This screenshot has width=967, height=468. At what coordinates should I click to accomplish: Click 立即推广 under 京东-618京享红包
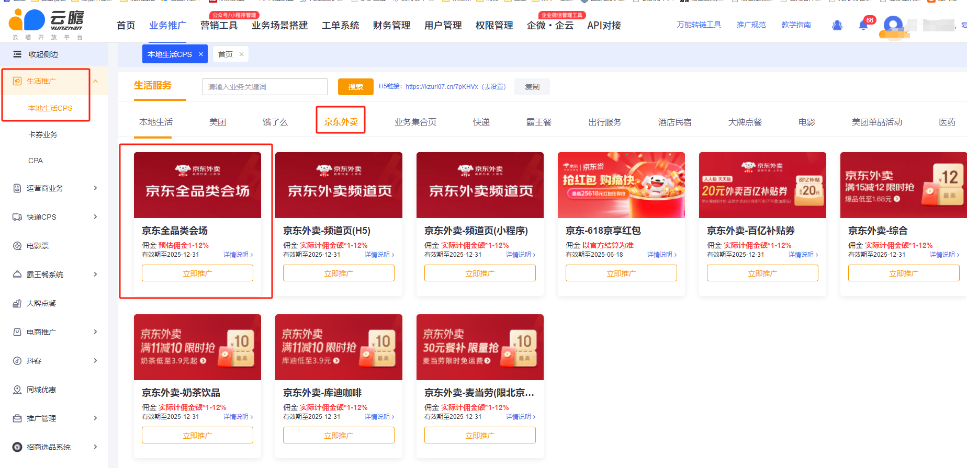click(x=621, y=273)
